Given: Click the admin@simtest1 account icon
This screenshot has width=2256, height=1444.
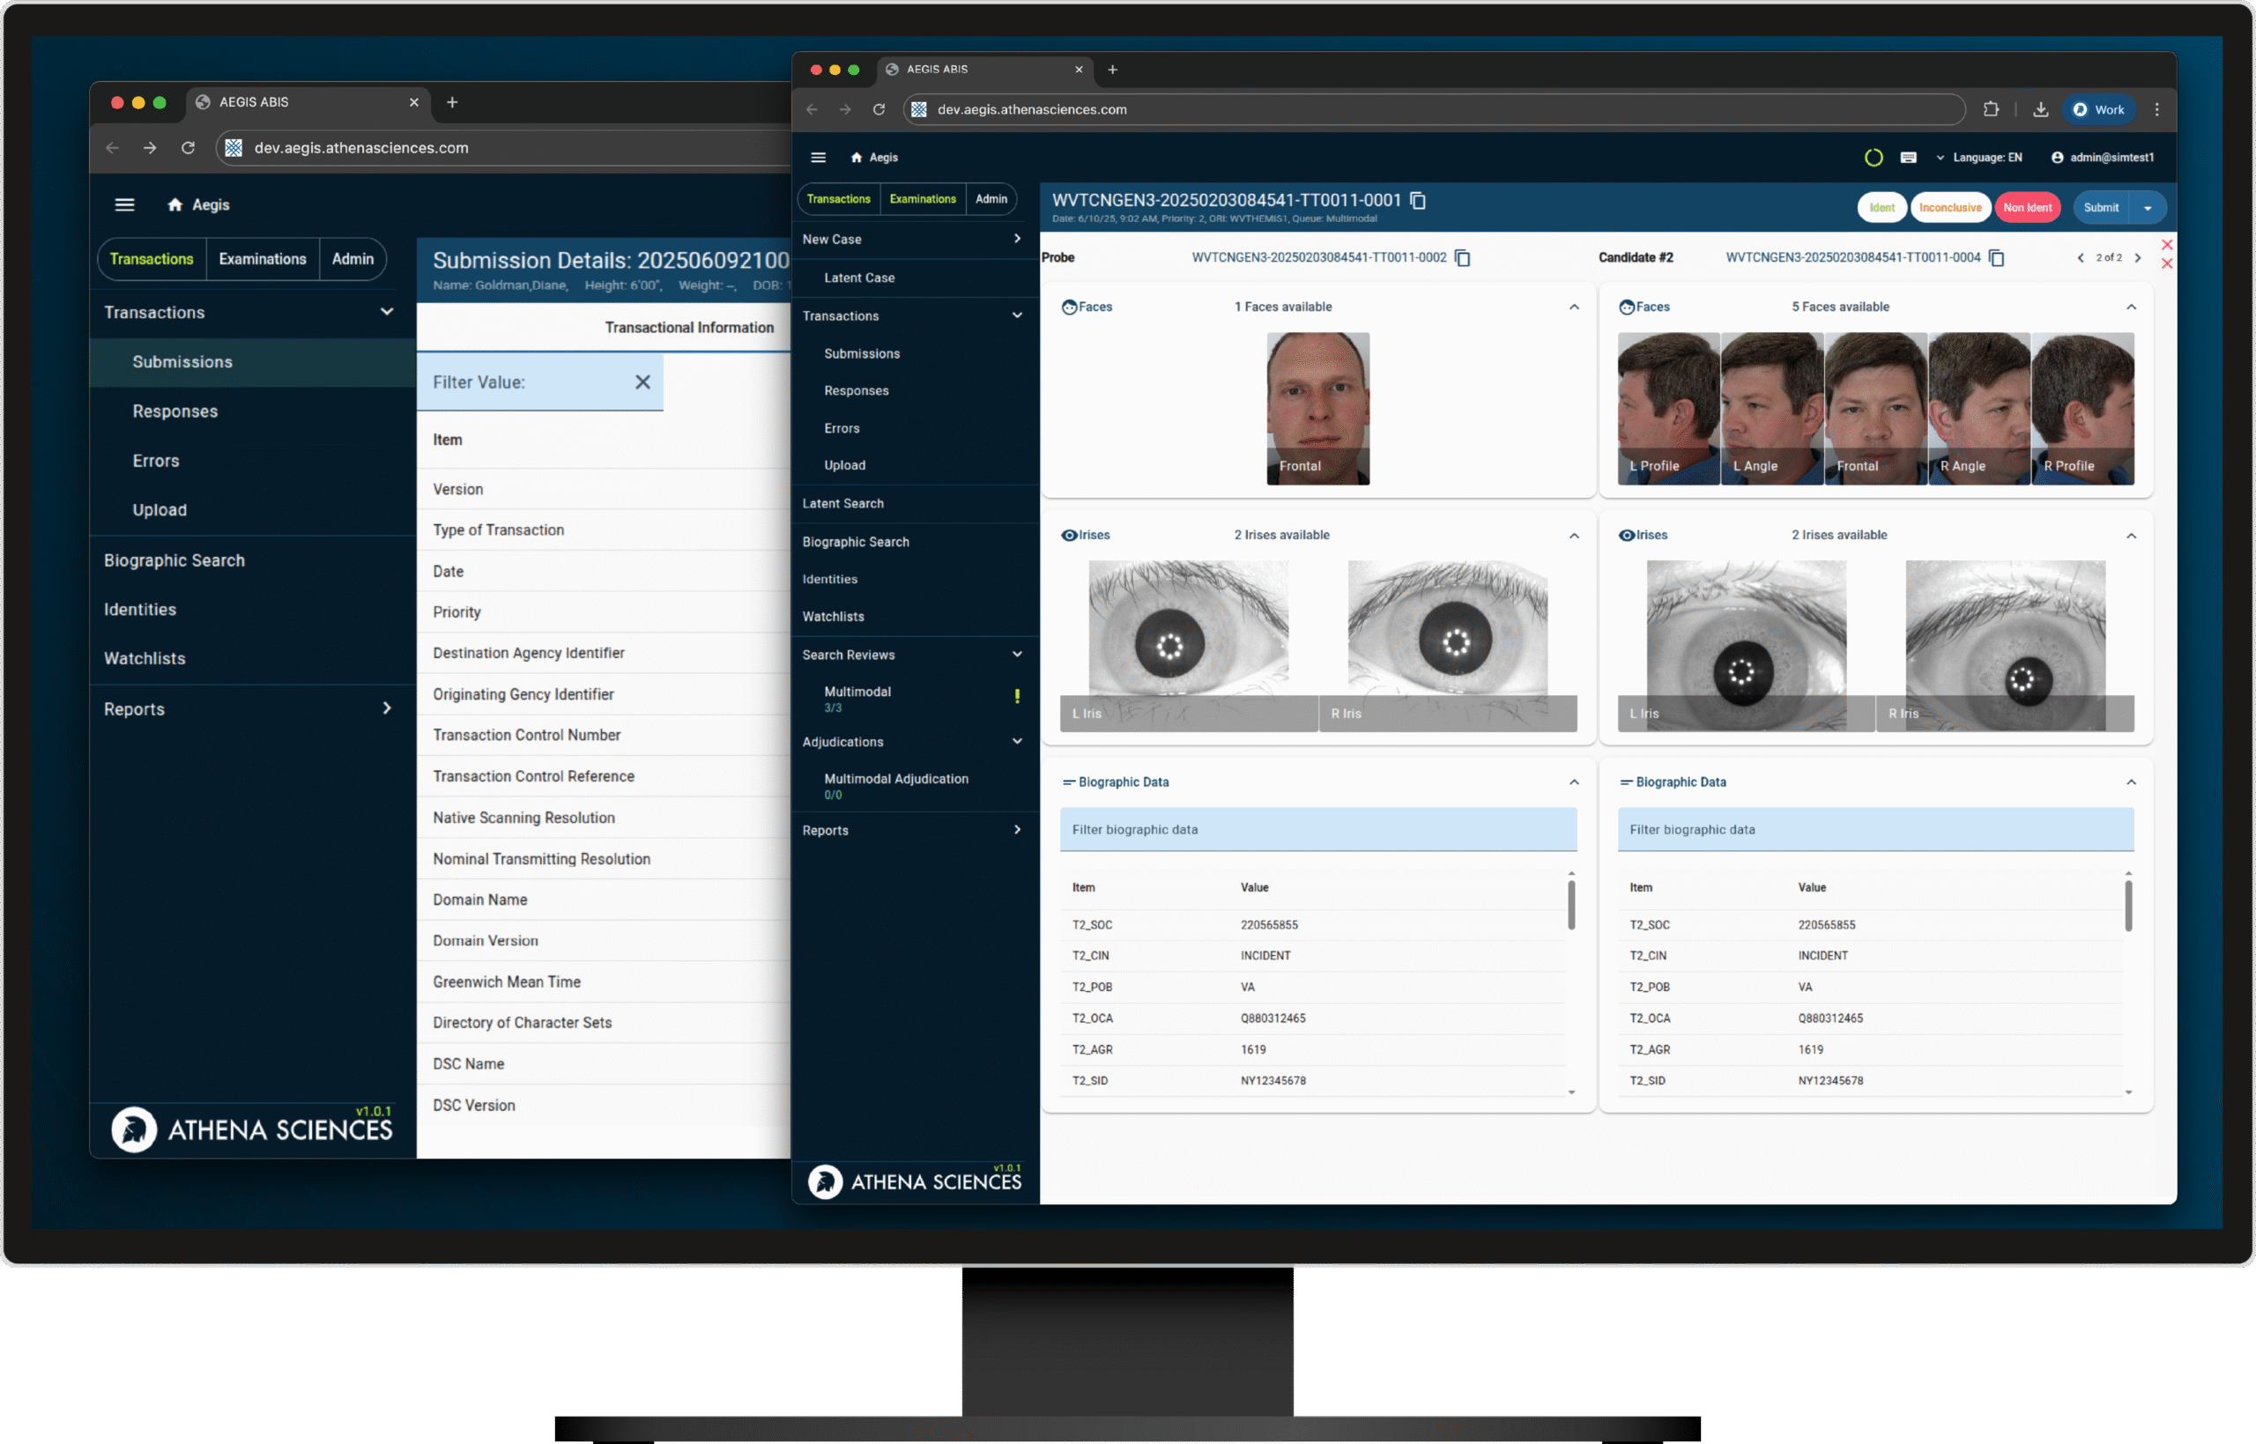Looking at the screenshot, I should tap(2056, 158).
